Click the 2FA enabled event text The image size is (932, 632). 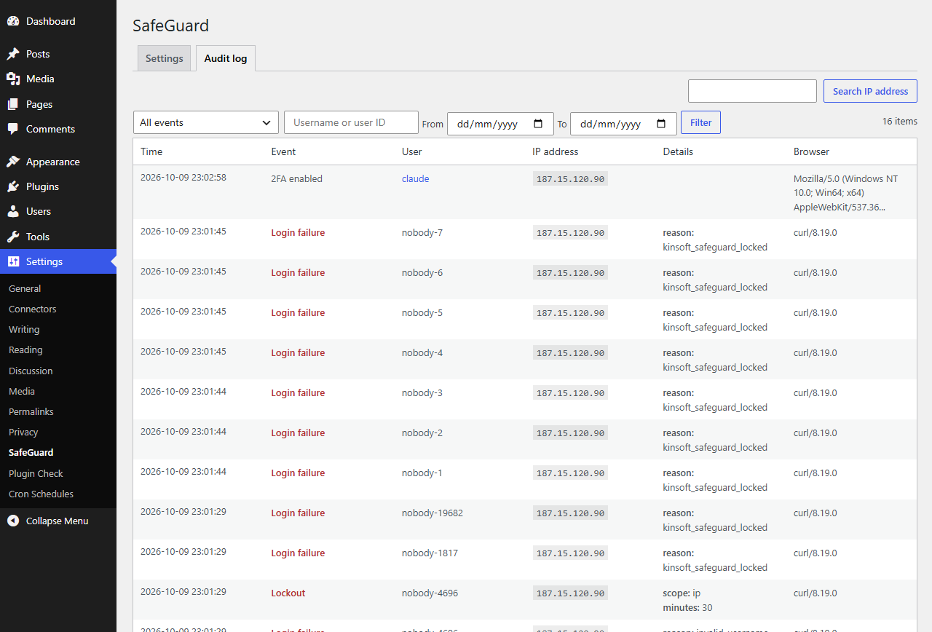coord(296,178)
